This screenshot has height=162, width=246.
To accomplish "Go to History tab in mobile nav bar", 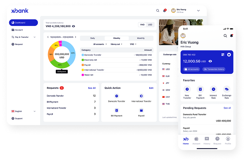I will click(207, 140).
